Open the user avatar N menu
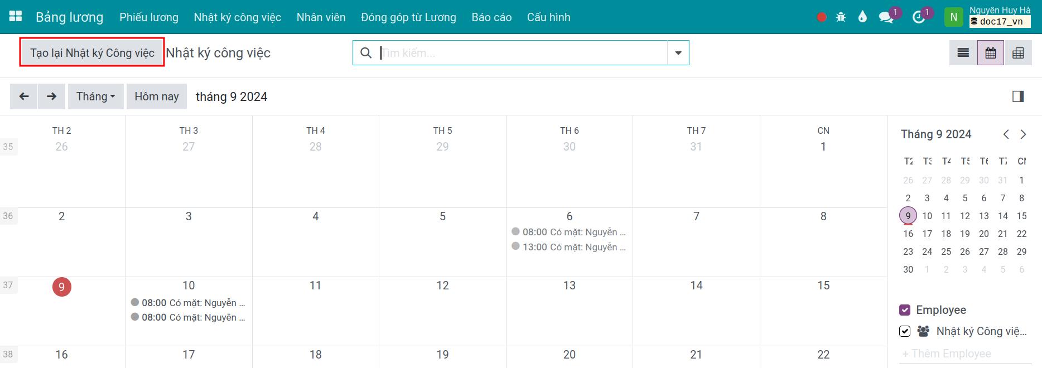1042x368 pixels. pos(954,17)
